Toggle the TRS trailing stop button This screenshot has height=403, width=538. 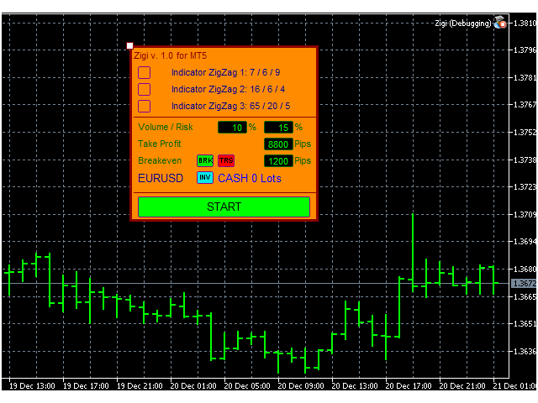point(226,160)
